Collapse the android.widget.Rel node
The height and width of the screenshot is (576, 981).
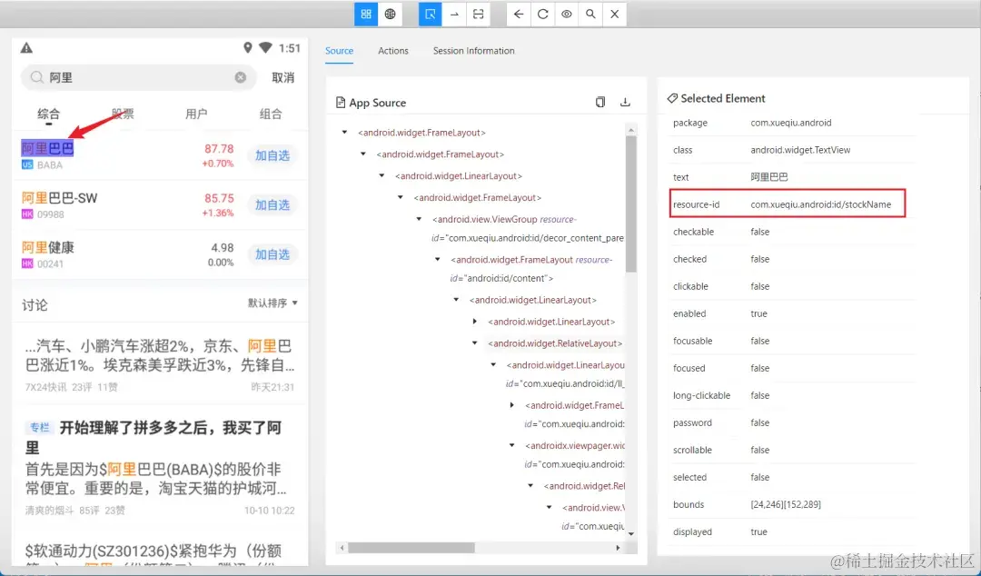[x=530, y=485]
